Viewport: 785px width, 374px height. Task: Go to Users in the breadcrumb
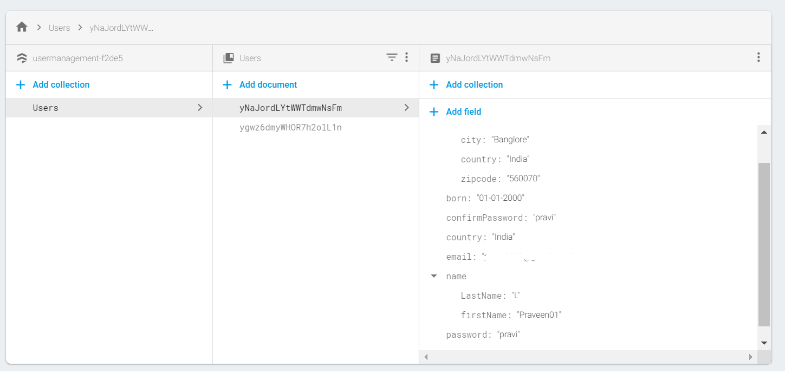[x=59, y=28]
